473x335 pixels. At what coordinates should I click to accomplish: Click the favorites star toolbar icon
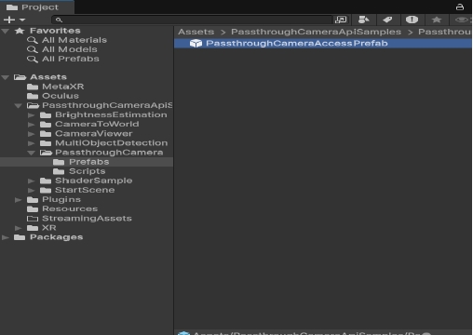tap(437, 20)
